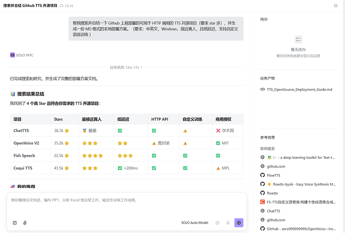The image size is (345, 233).
Task: Click the empty to-do list icon
Action: coord(298,39)
